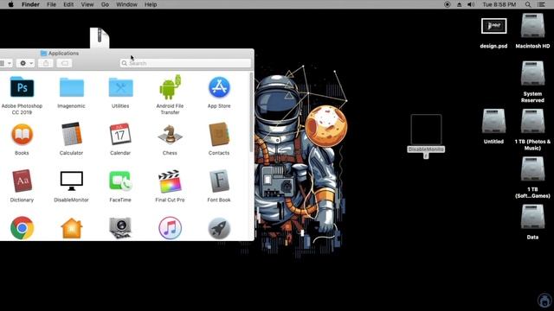Open Spotlight search in menu bar

[528, 4]
